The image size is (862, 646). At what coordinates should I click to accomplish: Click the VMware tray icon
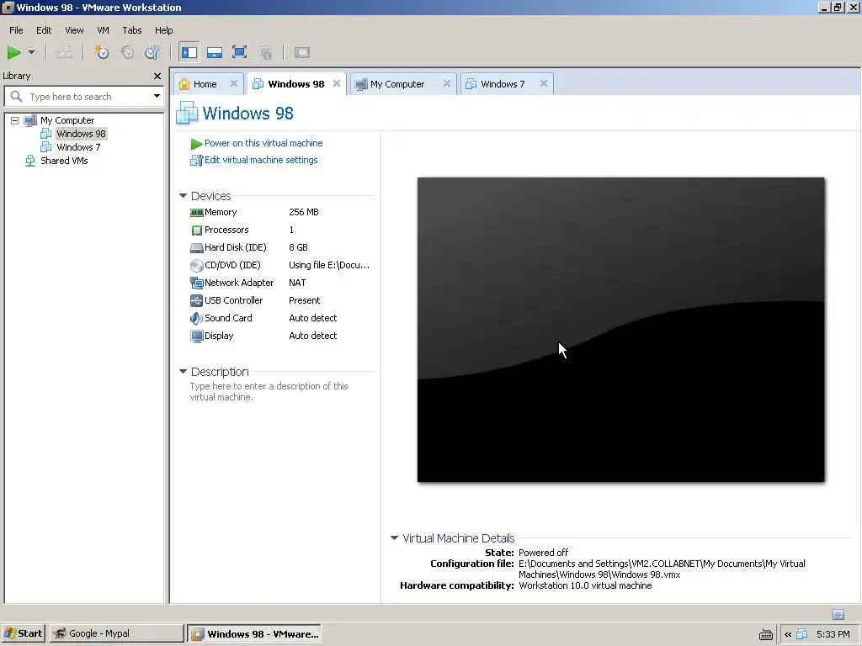[801, 634]
